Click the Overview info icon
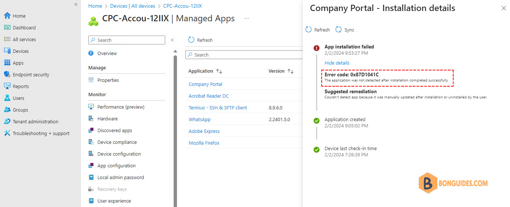The height and width of the screenshot is (207, 510). 91,53
